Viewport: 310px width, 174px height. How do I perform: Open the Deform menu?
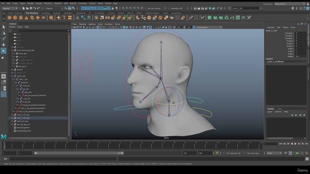73,3
